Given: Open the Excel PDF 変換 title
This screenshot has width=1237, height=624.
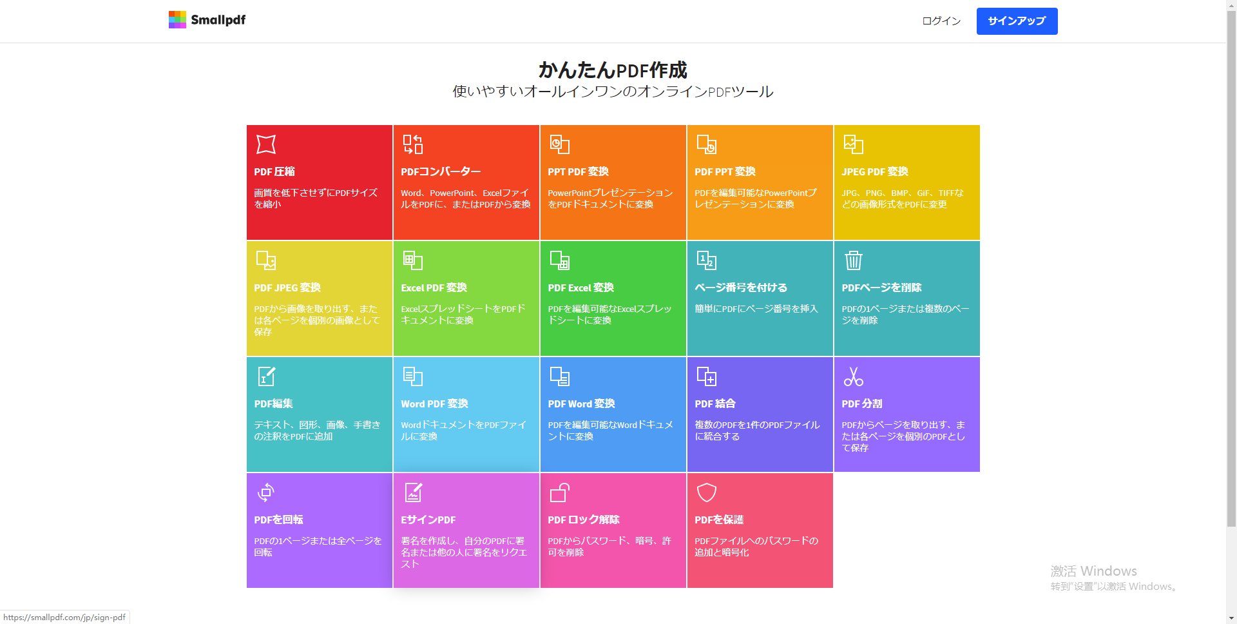Looking at the screenshot, I should tap(434, 288).
